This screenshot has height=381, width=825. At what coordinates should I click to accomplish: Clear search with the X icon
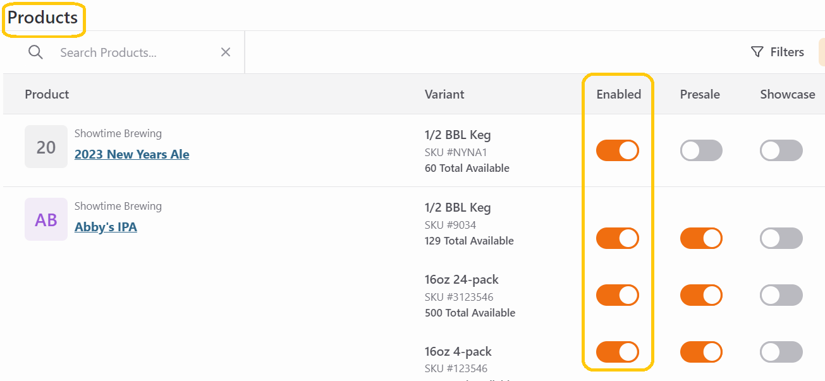[225, 52]
